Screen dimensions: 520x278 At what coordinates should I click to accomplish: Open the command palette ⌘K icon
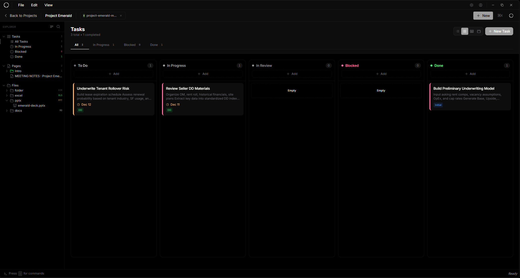[x=500, y=15]
